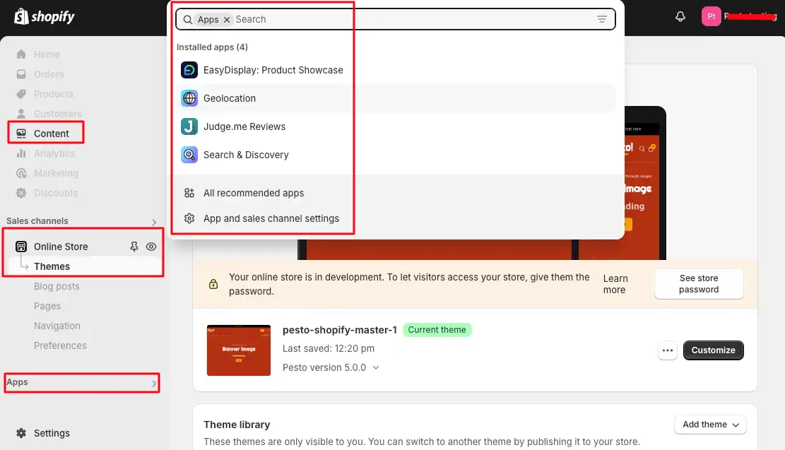Screen dimensions: 785x450
Task: Open theme actions three-dot menu
Action: pyautogui.click(x=667, y=350)
